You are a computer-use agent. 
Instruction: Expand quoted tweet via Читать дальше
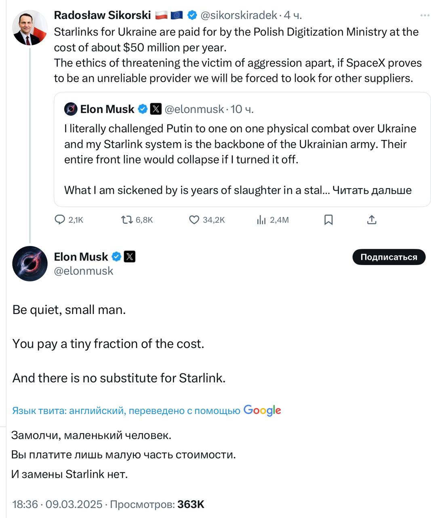pos(372,190)
